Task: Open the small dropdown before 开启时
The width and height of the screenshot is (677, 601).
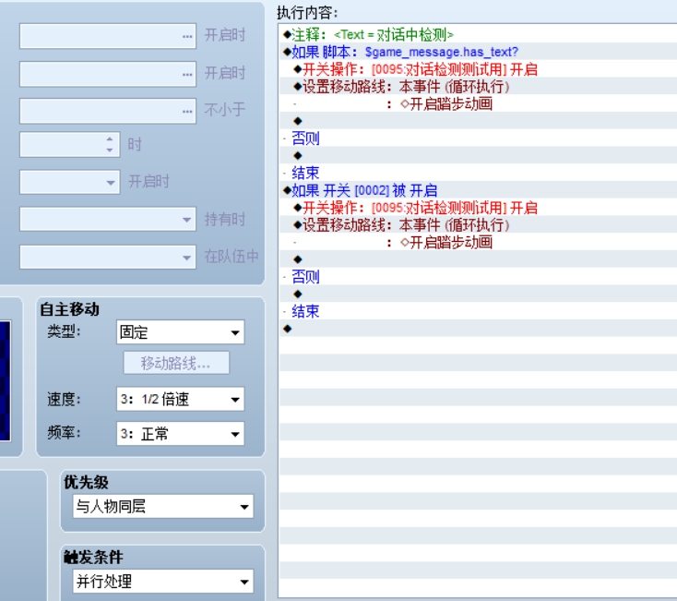Action: pyautogui.click(x=70, y=182)
